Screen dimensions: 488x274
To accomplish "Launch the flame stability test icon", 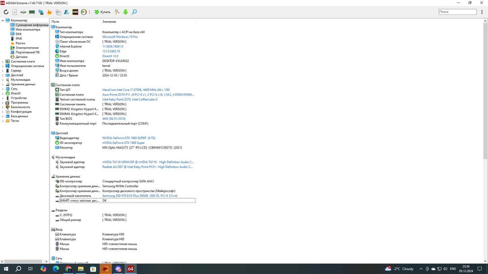I will (x=49, y=12).
